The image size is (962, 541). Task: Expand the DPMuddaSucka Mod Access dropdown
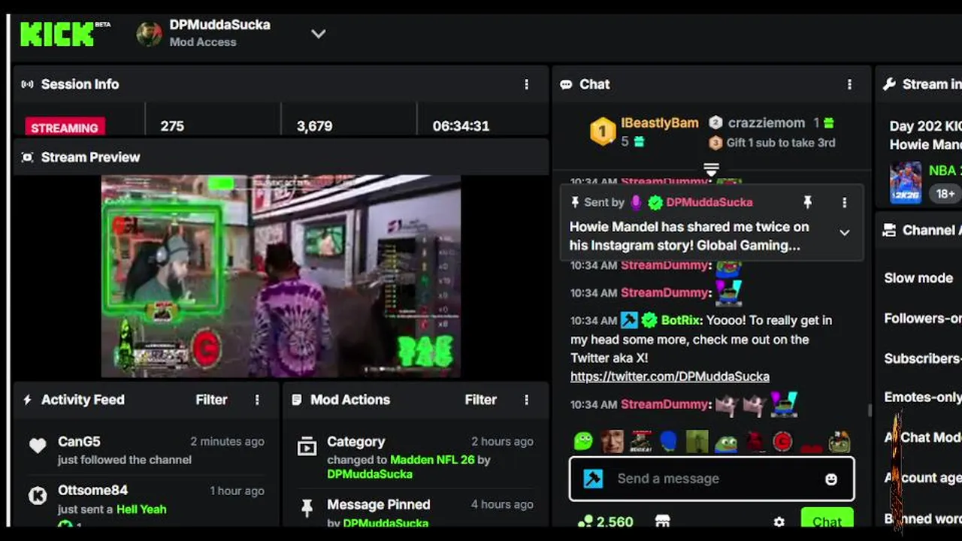coord(319,34)
